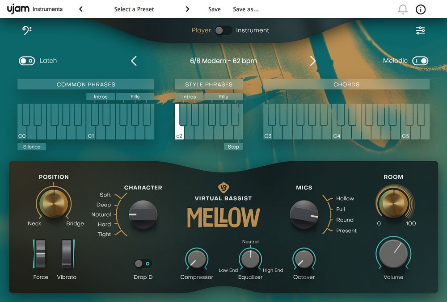Viewport: 447px width, 302px height.
Task: Enable the Drop D switch
Action: pos(143,264)
